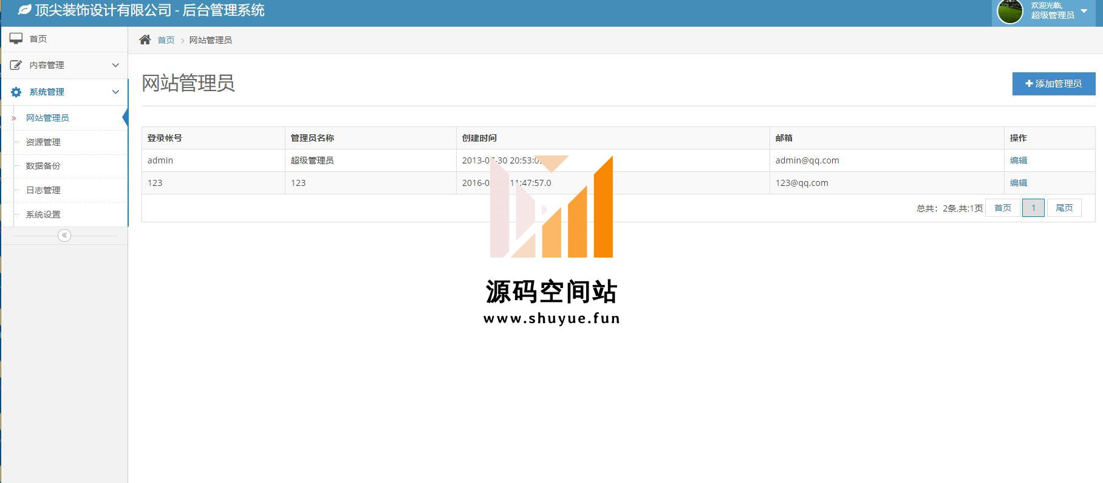Screen dimensions: 1103x483
Task: Click the home icon in breadcrumb
Action: click(x=145, y=39)
